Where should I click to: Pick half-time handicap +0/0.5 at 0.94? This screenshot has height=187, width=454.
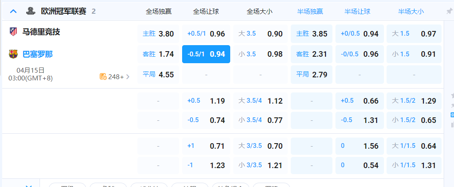tap(360, 34)
